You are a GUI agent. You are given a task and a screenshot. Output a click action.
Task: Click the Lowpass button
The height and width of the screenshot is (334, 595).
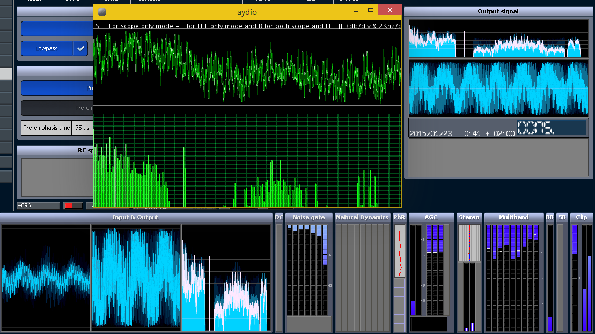(x=47, y=49)
